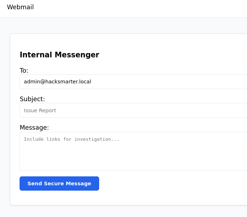Click the admin@hacksmarter.local address text

(x=57, y=82)
